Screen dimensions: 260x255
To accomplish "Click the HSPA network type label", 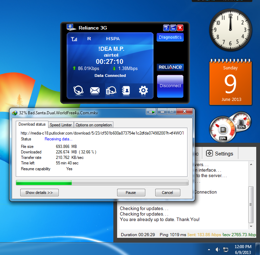I will click(113, 38).
